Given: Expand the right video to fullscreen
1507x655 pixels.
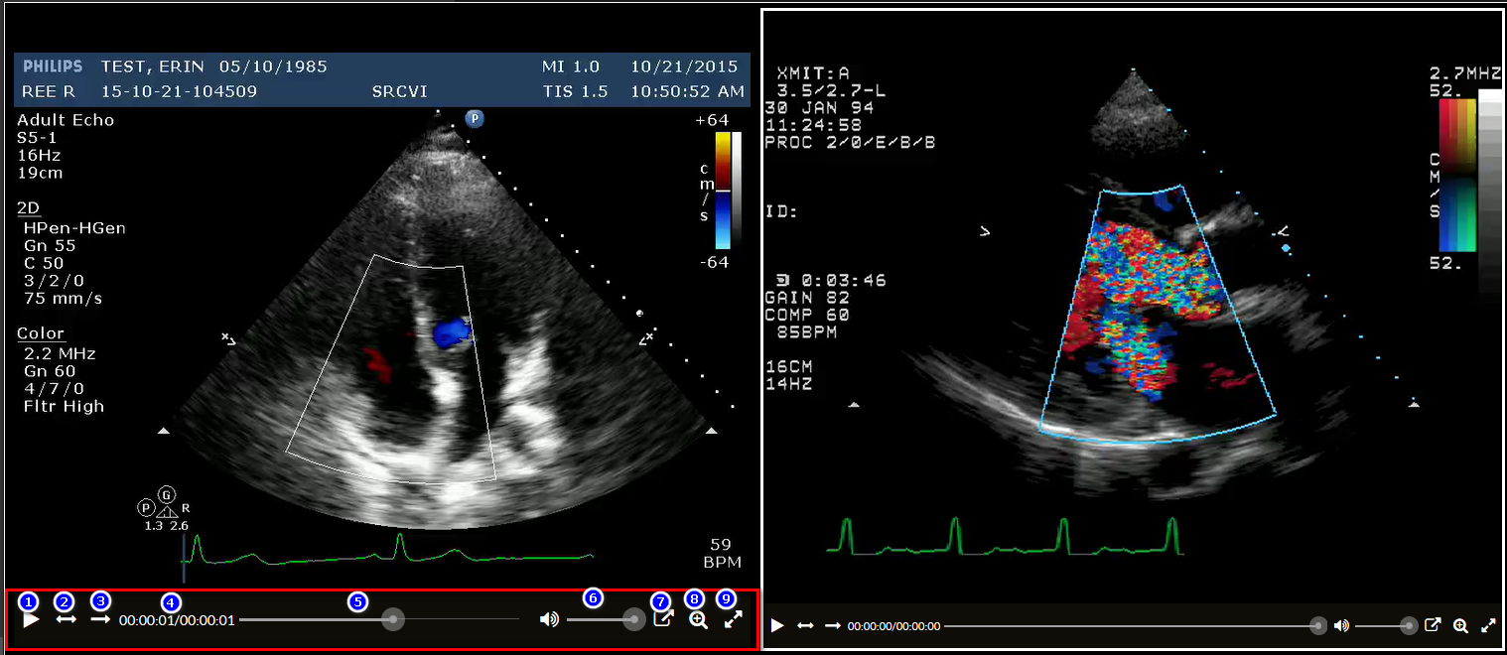Looking at the screenshot, I should [1488, 626].
